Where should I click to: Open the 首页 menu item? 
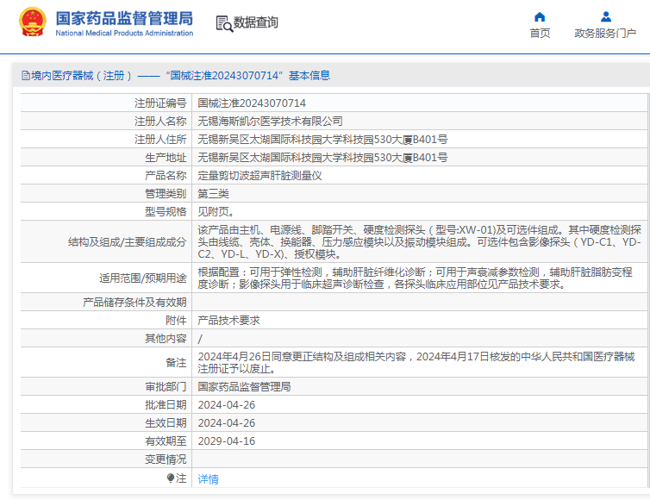540,33
